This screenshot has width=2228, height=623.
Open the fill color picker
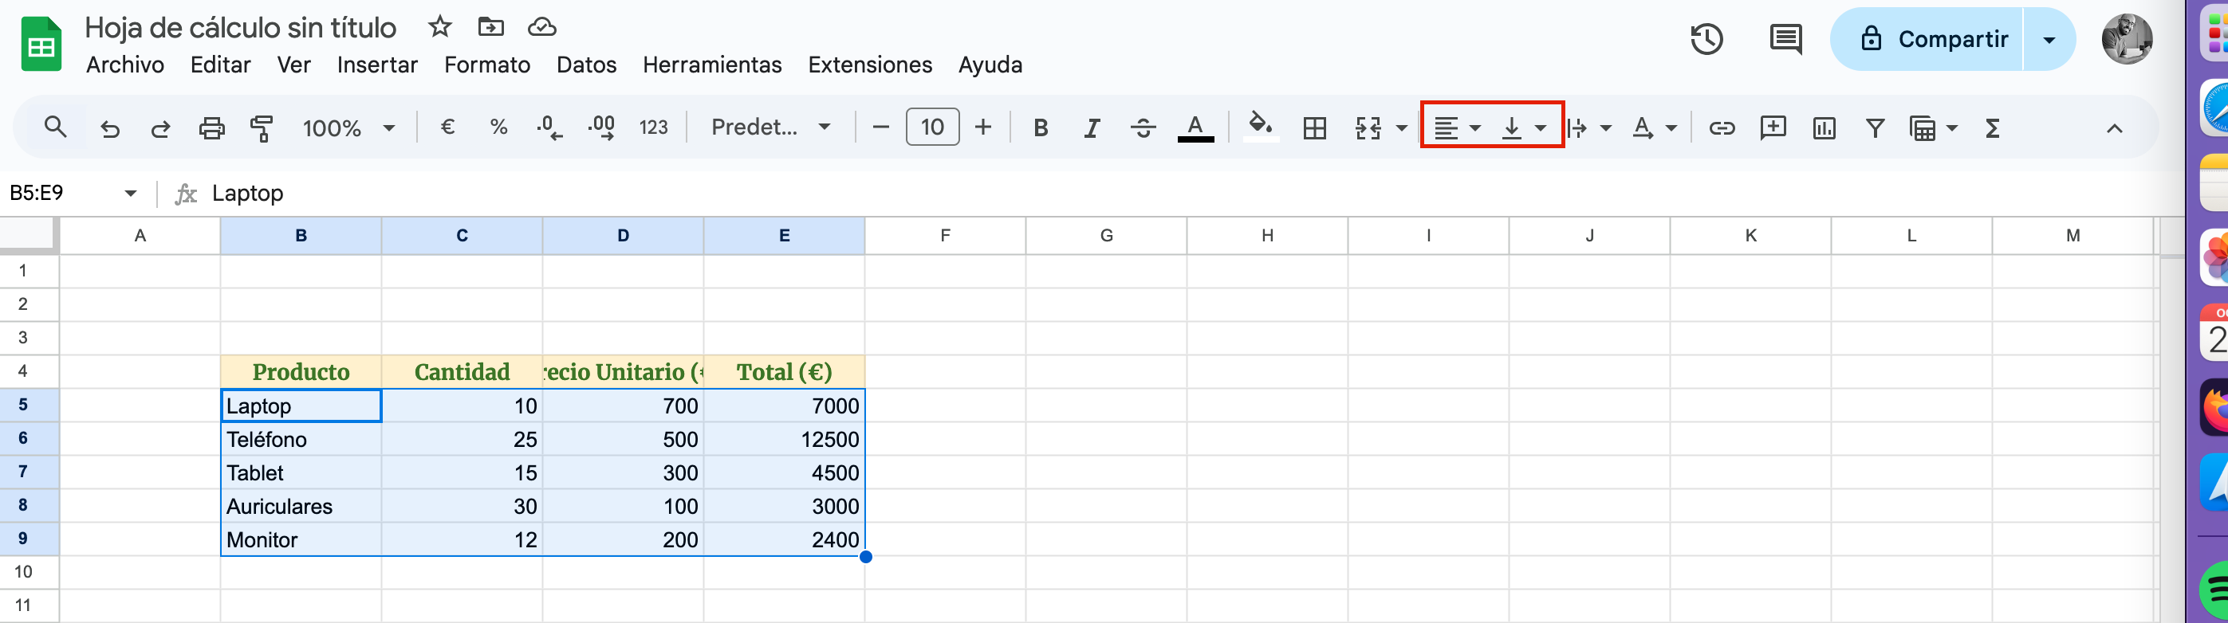pyautogui.click(x=1261, y=128)
